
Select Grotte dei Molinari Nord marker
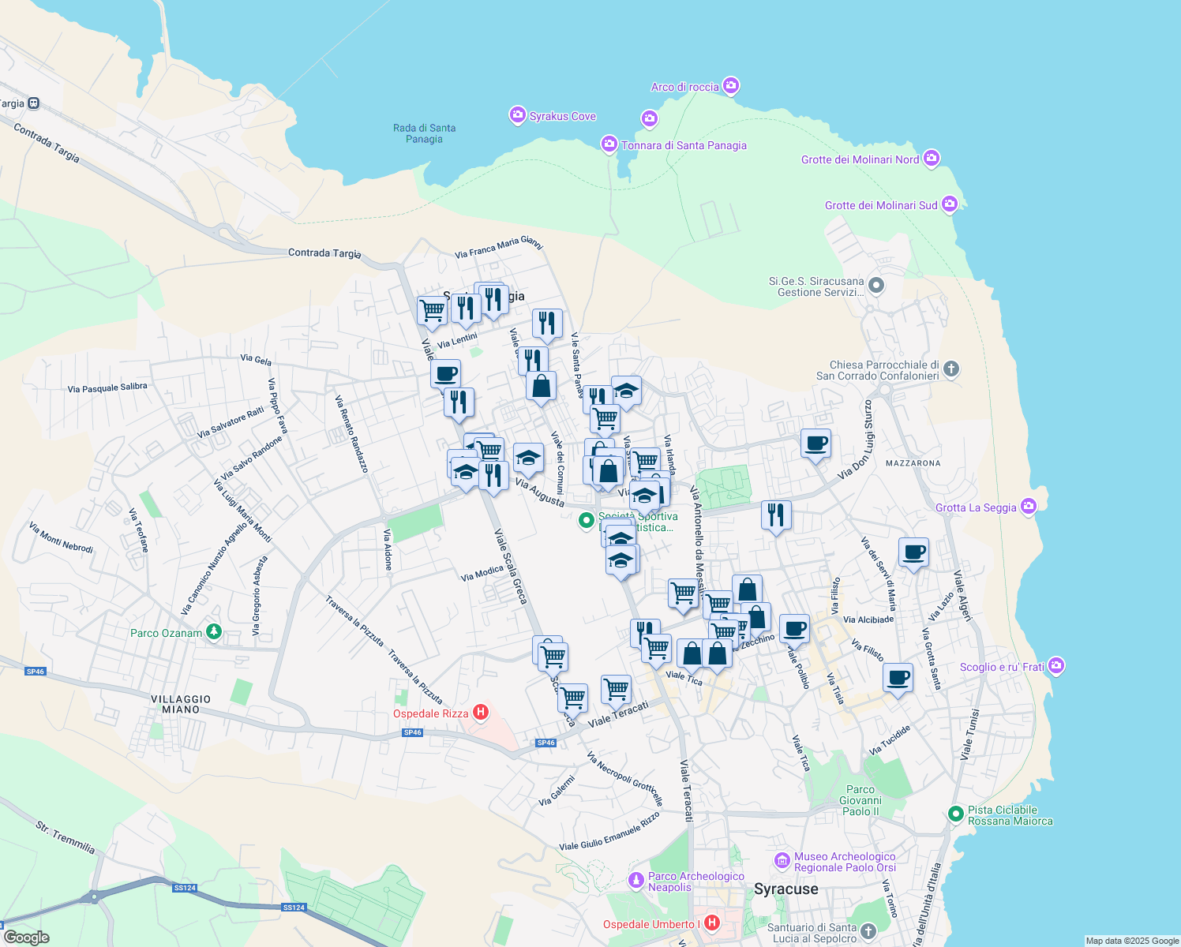pyautogui.click(x=932, y=159)
